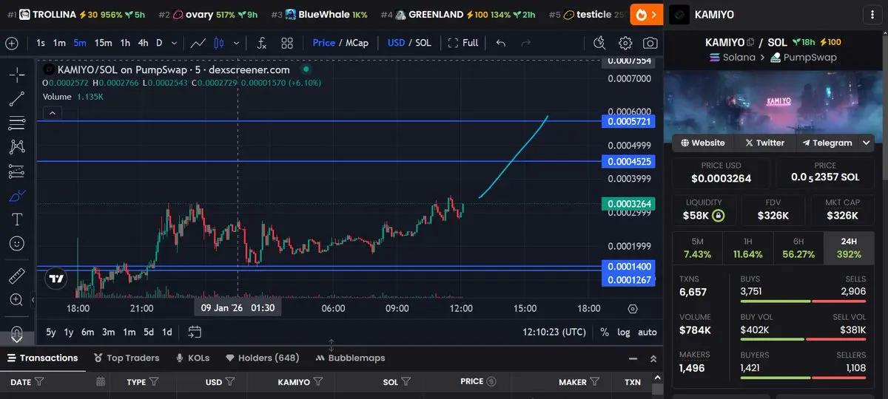
Task: Expand more social links chevron
Action: pyautogui.click(x=867, y=143)
